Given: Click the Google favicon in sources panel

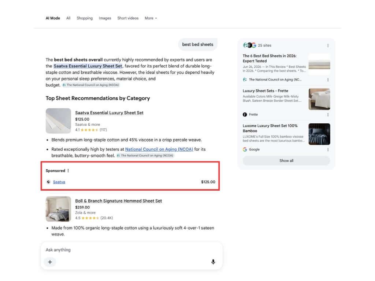Looking at the screenshot, I should click(x=245, y=149).
